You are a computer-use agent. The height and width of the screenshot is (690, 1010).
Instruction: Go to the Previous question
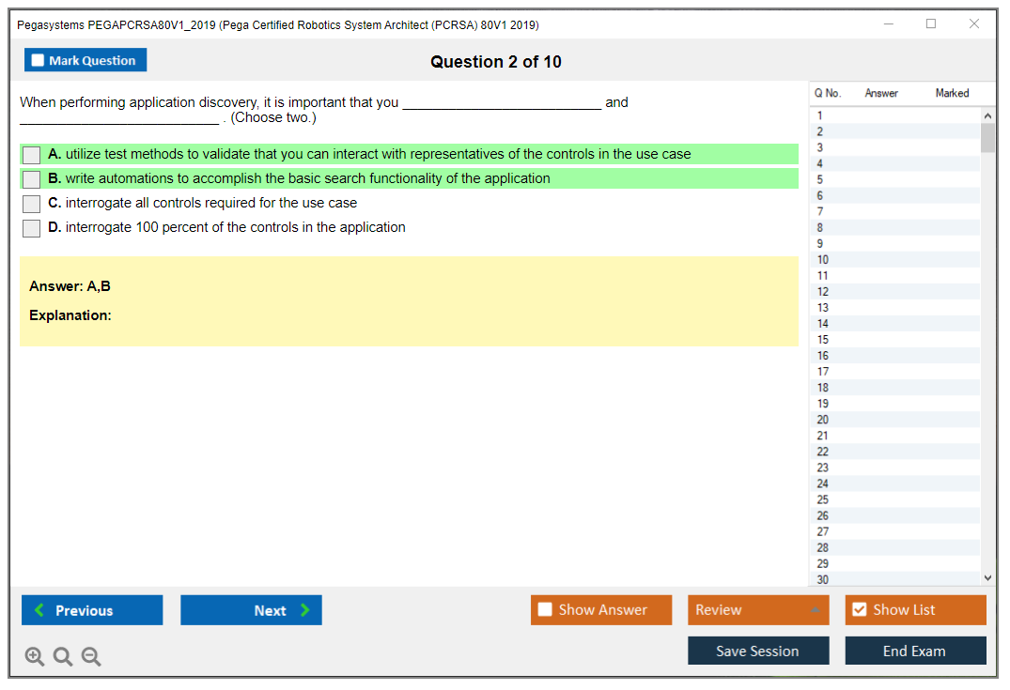pyautogui.click(x=92, y=610)
